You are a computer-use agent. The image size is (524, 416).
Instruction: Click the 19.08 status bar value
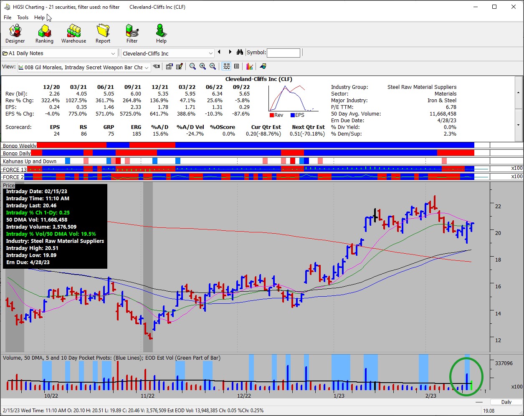pos(489,411)
